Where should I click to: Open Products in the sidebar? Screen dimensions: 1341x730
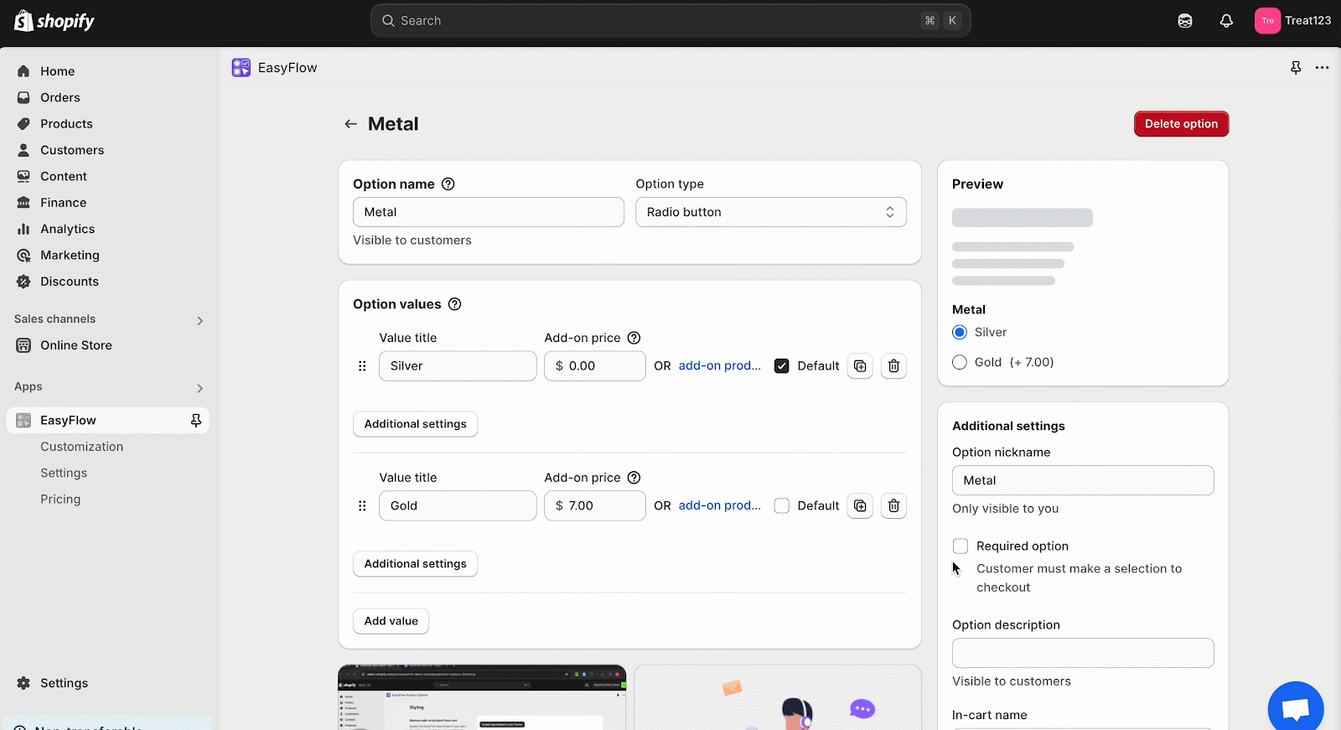[66, 124]
